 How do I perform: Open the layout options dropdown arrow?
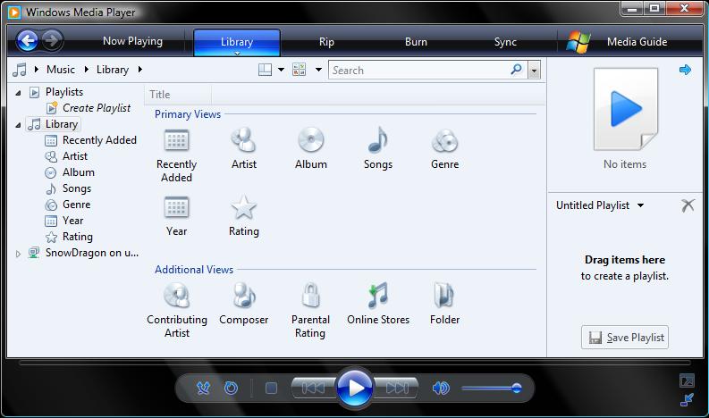pos(281,70)
